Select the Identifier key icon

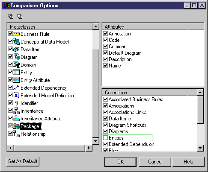[x=16, y=103]
